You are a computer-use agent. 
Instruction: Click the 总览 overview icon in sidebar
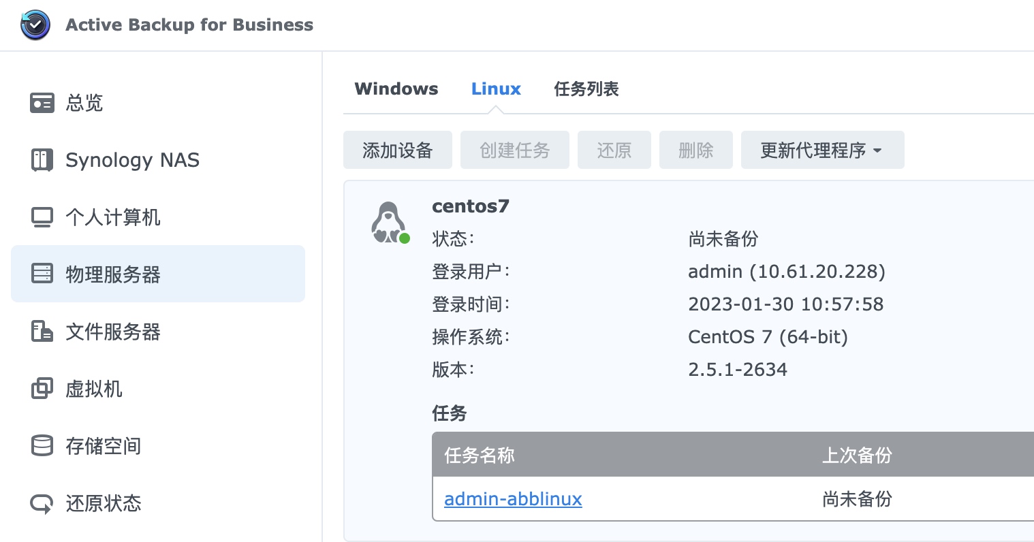tap(42, 103)
